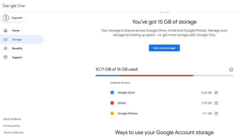239x137 pixels.
Task: Click Ways to use your Google Account storage
Action: pyautogui.click(x=164, y=133)
